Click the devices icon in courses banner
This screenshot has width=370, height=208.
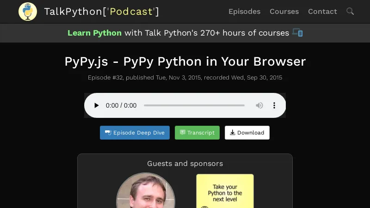[x=297, y=33]
